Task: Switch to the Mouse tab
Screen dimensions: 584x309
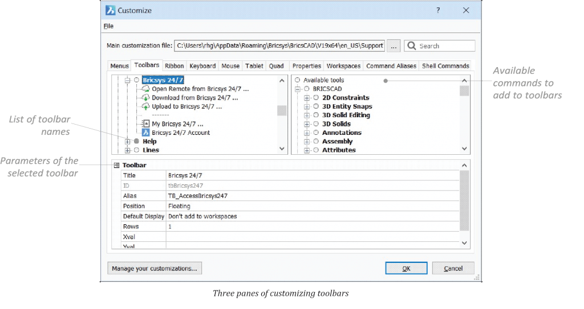Action: [x=230, y=66]
